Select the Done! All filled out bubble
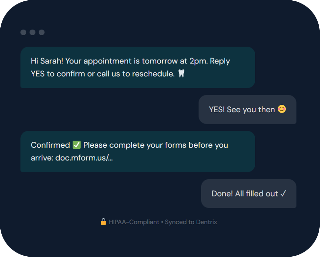Screen dimensions: 320x257 point(248,194)
